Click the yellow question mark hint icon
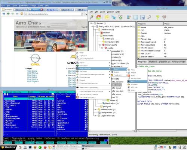The image size is (187, 150). [x=157, y=17]
